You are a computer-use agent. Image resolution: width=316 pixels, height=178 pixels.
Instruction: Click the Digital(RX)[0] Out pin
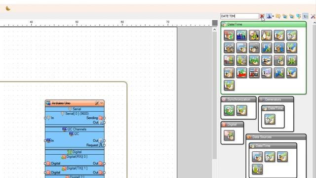coord(104,164)
